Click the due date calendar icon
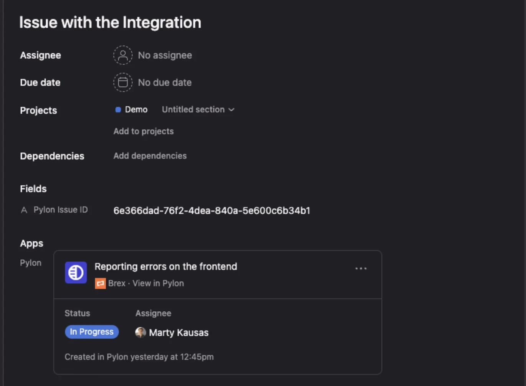 (123, 82)
